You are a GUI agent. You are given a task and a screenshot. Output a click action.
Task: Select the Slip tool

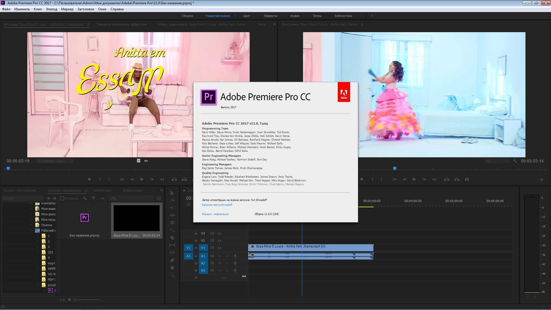(x=172, y=245)
